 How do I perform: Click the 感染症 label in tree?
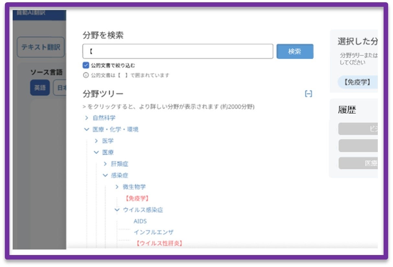point(120,175)
